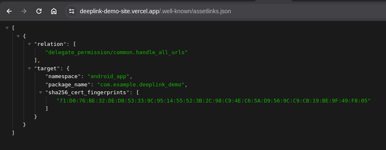Collapse the "target" object
This screenshot has width=386, height=150.
(29, 69)
